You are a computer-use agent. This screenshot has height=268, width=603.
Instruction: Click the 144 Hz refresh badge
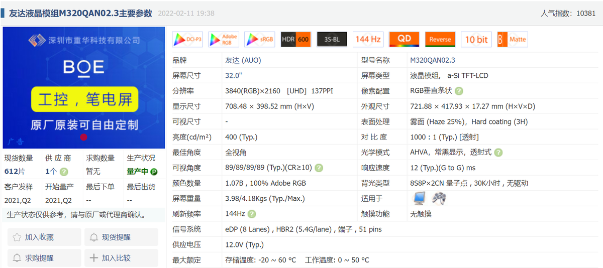pyautogui.click(x=368, y=40)
